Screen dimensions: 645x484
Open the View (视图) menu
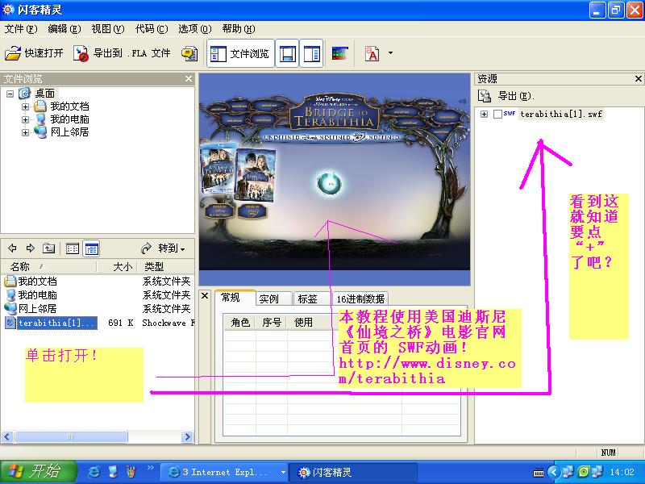click(x=108, y=29)
